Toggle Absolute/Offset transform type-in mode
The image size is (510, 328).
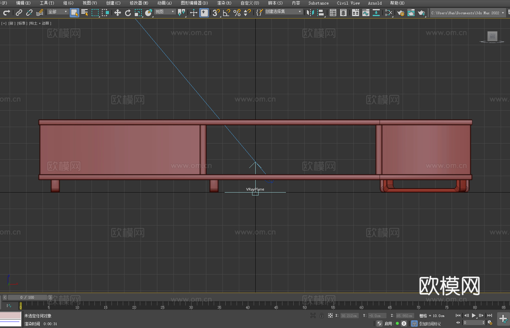tap(330, 315)
